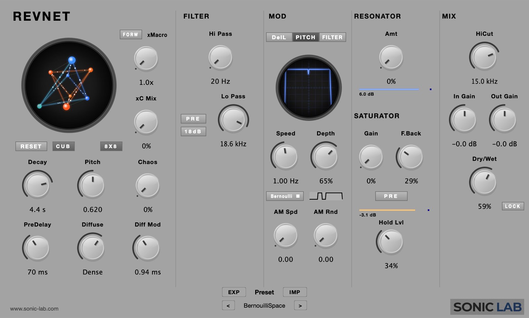This screenshot has height=318, width=529.
Task: Open the Bernoulli mod type dropdown
Action: [285, 196]
